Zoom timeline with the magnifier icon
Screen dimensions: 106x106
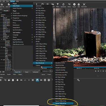(78, 80)
